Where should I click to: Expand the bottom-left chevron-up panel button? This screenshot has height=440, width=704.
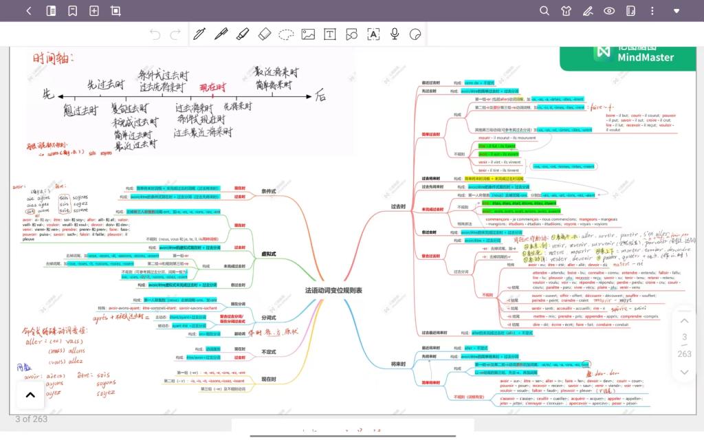tap(30, 395)
